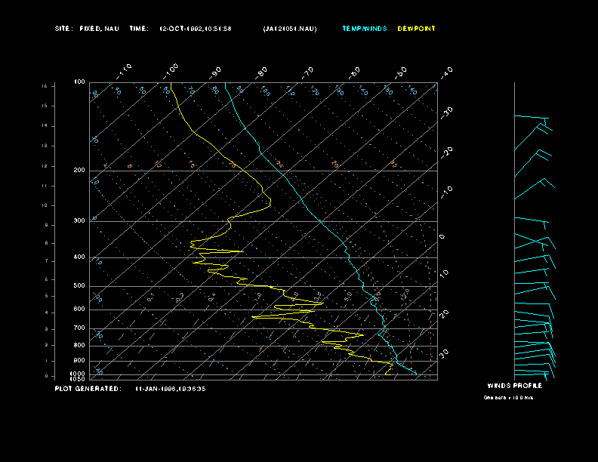Viewport: 598px width, 462px height.
Task: Click the 700 pressure level label
Action: click(79, 328)
